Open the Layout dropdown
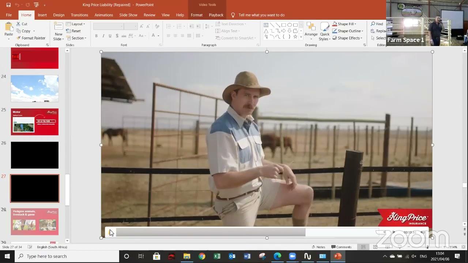 click(76, 24)
